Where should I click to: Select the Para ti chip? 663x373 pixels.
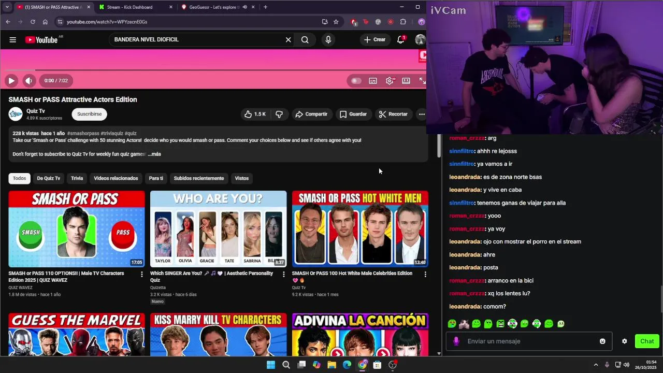tap(156, 178)
